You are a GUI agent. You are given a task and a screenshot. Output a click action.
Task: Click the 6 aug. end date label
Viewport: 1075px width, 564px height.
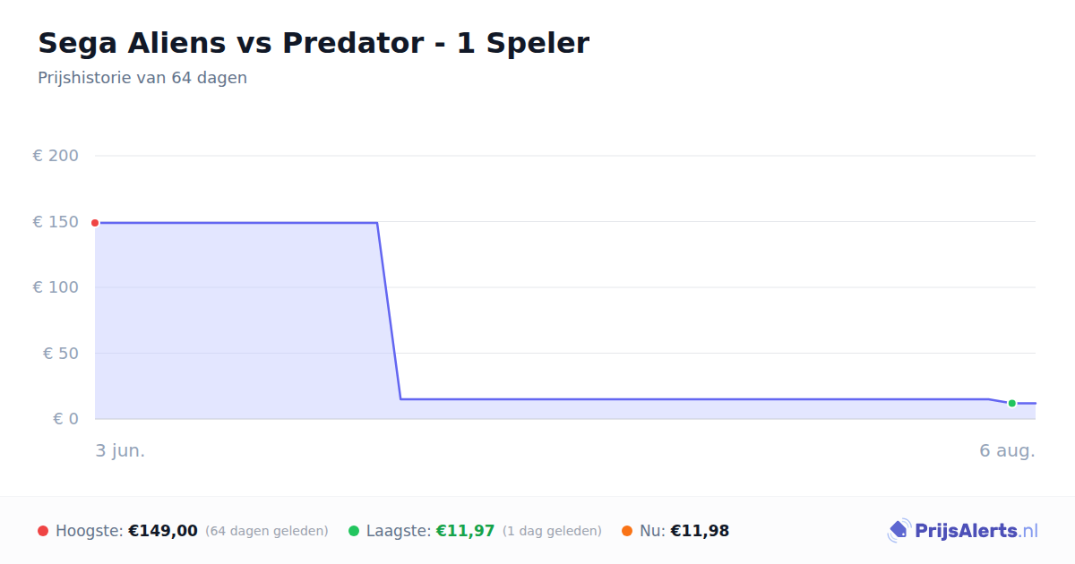[1007, 450]
